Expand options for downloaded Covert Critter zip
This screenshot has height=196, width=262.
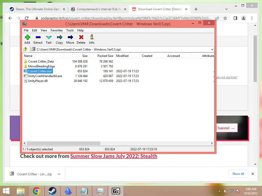[x=59, y=174]
